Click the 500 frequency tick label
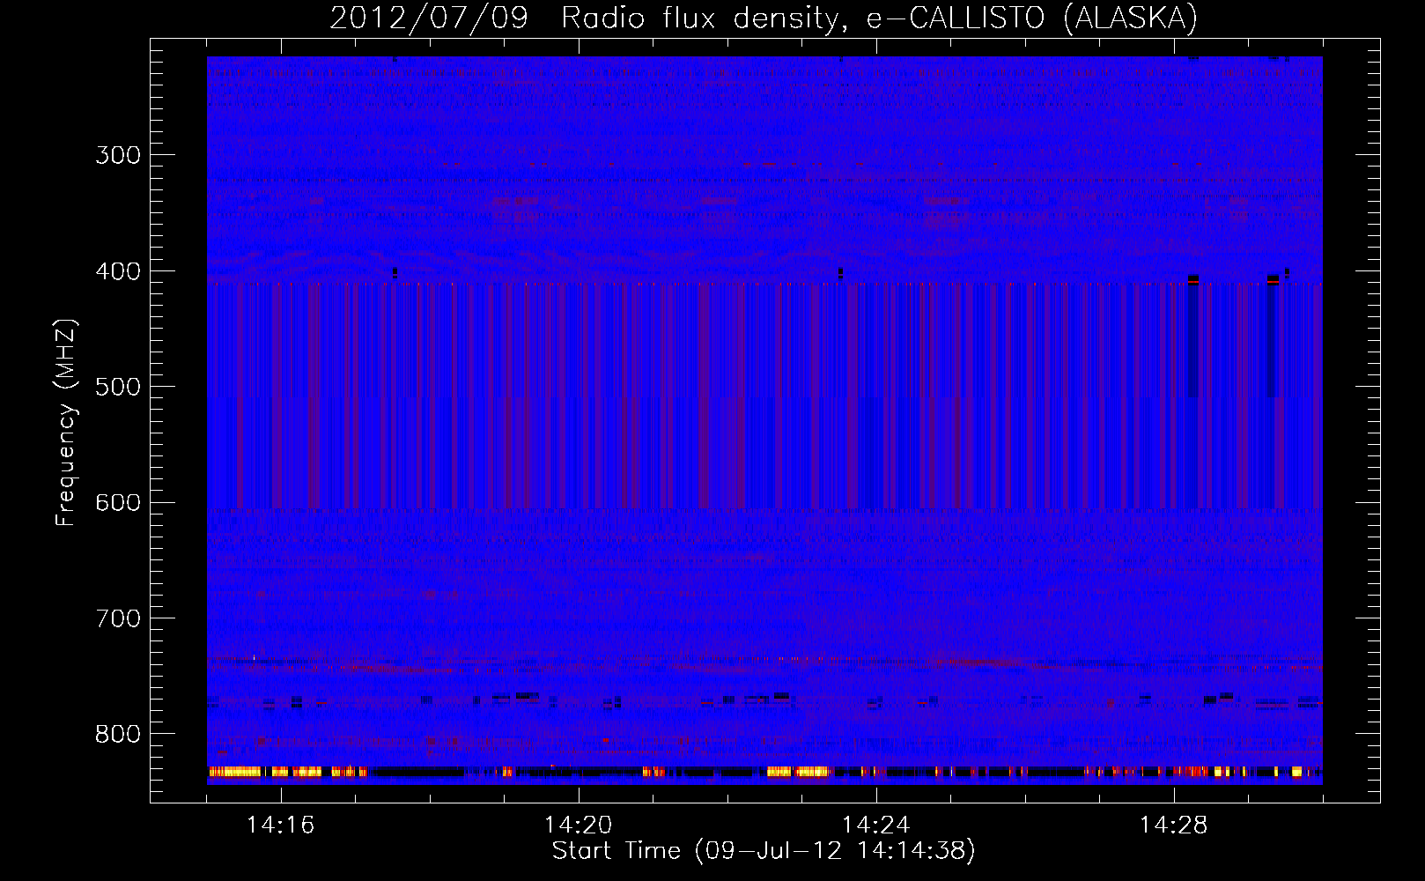The width and height of the screenshot is (1425, 881). click(x=118, y=387)
